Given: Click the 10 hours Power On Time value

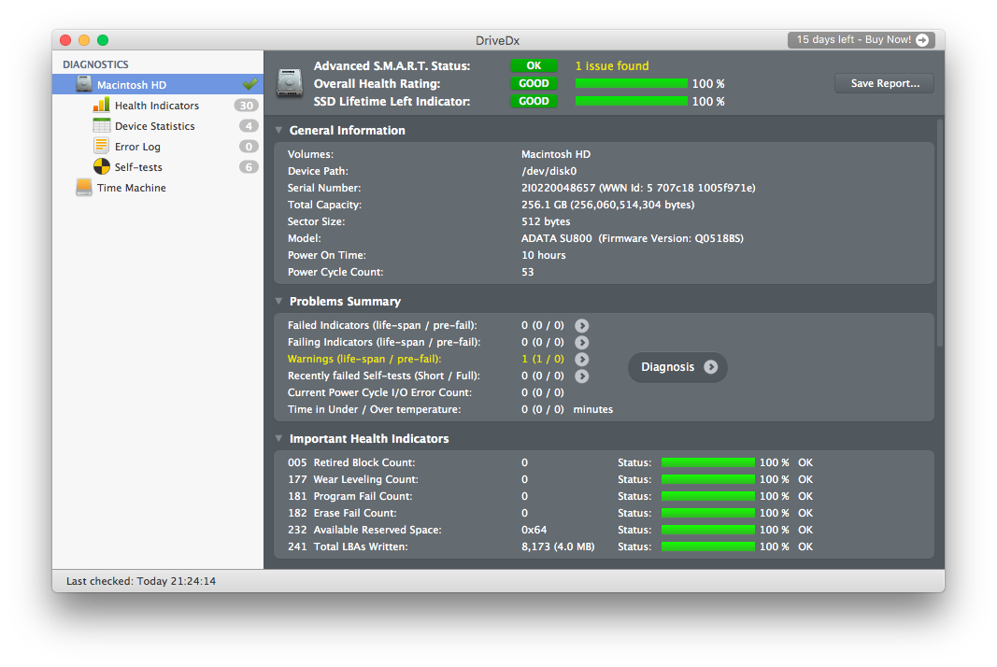Looking at the screenshot, I should coord(544,255).
